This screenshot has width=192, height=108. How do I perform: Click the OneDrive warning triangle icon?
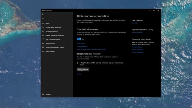point(77,63)
